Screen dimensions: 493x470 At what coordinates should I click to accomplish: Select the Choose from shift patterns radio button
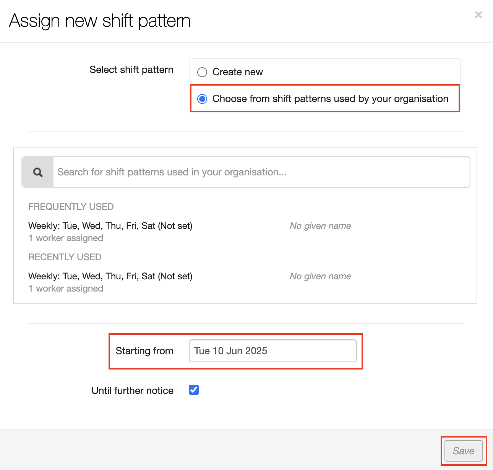click(202, 99)
